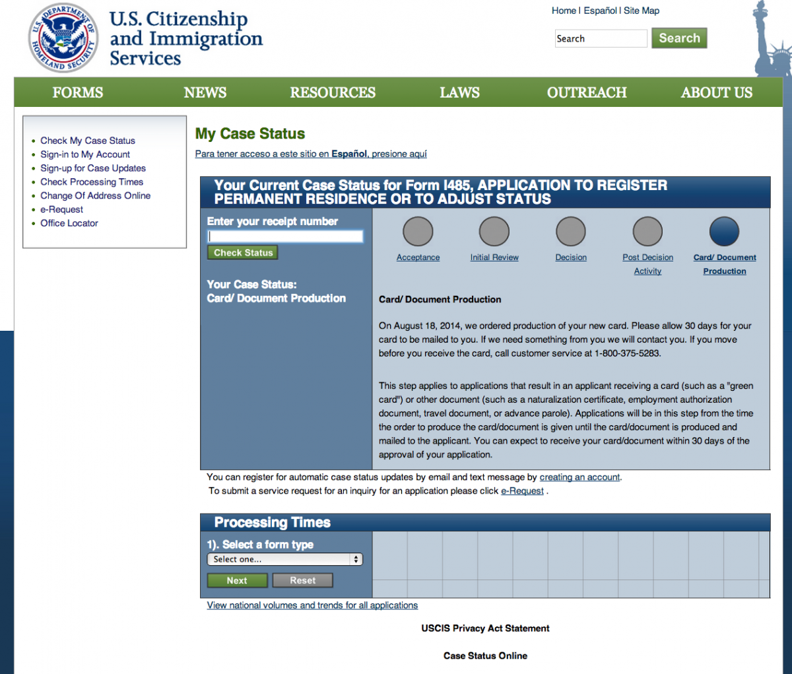Open the FORMS menu

point(78,92)
